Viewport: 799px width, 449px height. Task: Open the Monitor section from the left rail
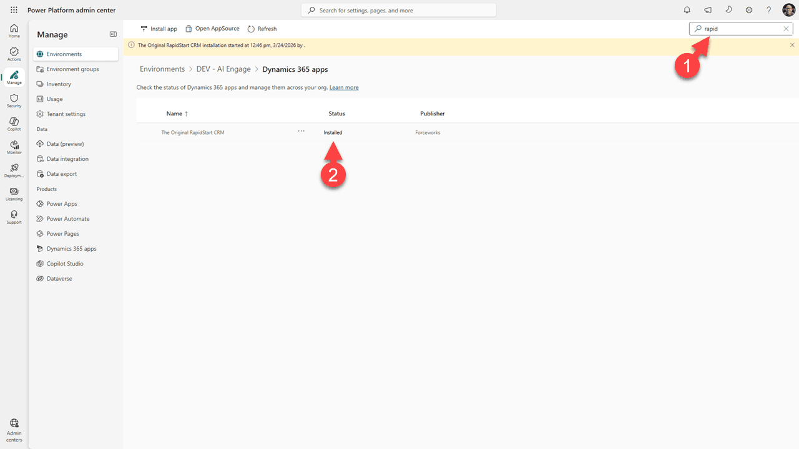14,147
